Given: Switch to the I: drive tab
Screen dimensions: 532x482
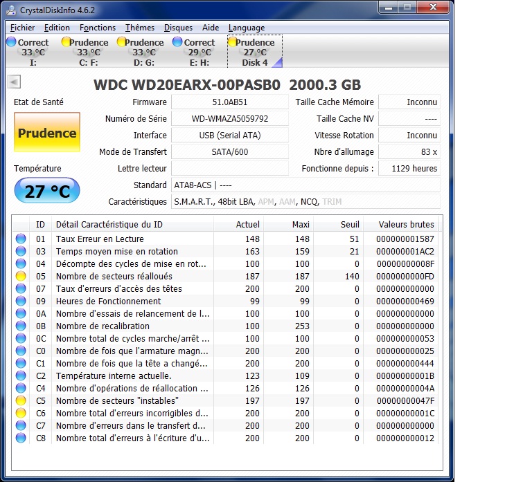Looking at the screenshot, I should [33, 52].
